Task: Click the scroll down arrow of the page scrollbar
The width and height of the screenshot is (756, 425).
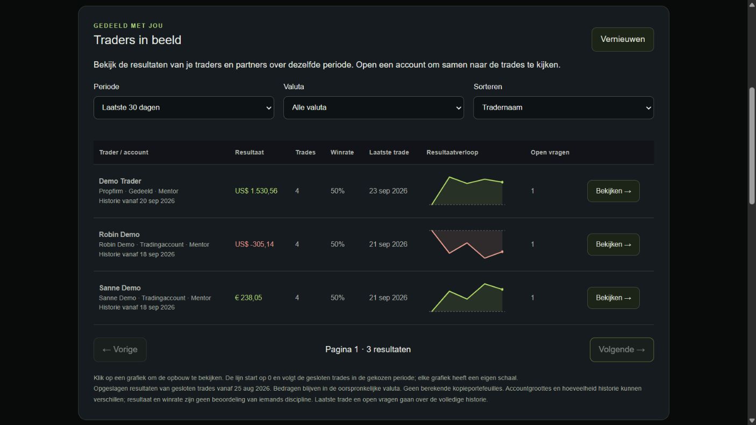Action: [x=752, y=421]
